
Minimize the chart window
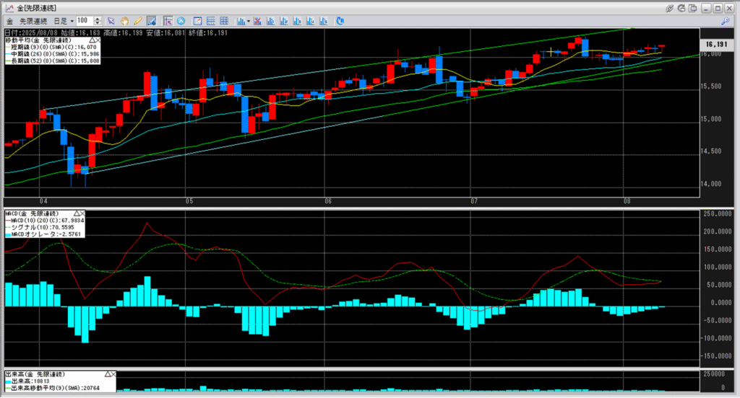(x=706, y=8)
